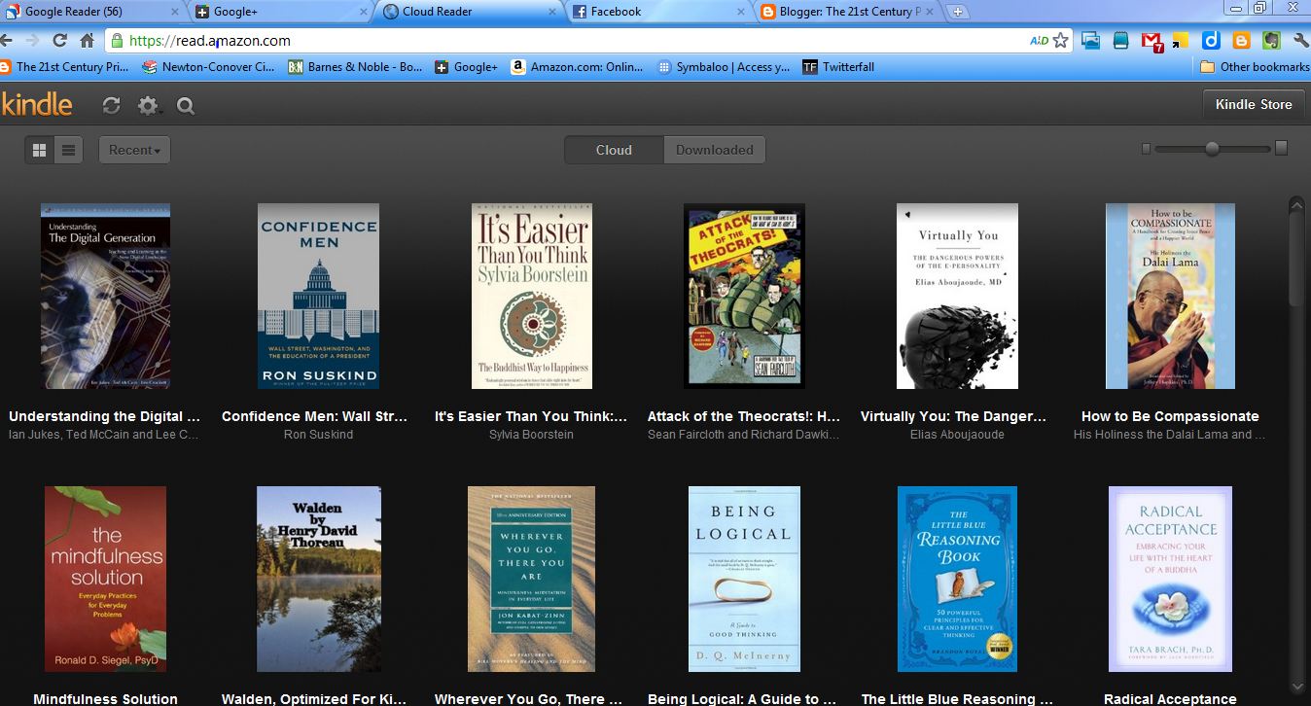Open the Kindle settings gear menu
Image resolution: width=1311 pixels, height=706 pixels.
coord(148,105)
